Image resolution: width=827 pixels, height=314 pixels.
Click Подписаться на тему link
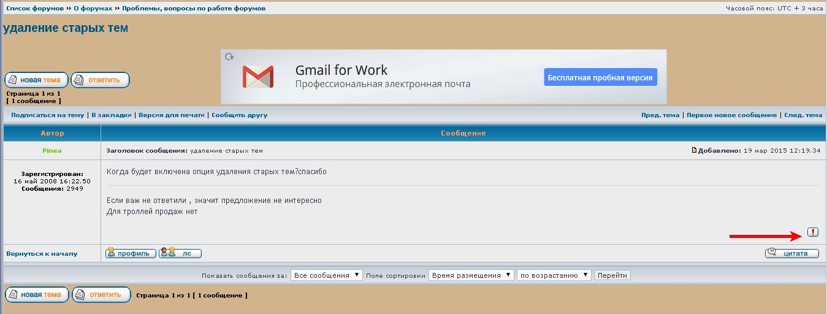(47, 115)
